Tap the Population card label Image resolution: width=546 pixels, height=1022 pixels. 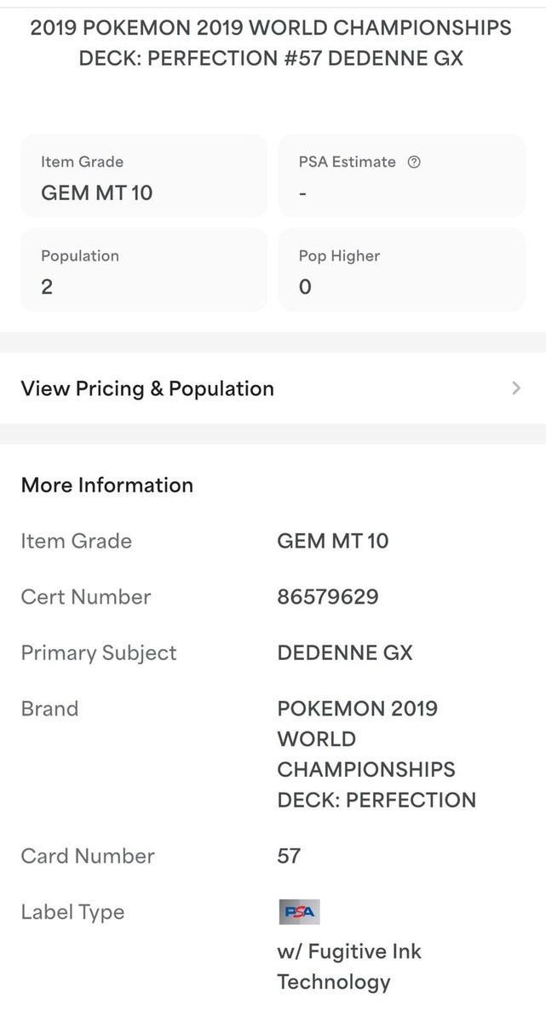tap(80, 255)
